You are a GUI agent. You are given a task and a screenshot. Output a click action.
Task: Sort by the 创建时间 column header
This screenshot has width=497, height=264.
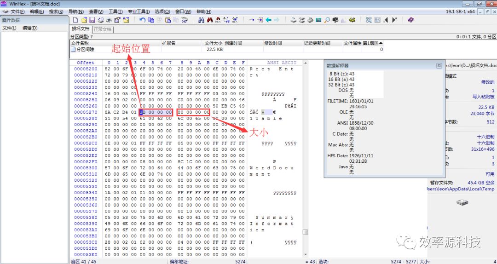[243, 43]
